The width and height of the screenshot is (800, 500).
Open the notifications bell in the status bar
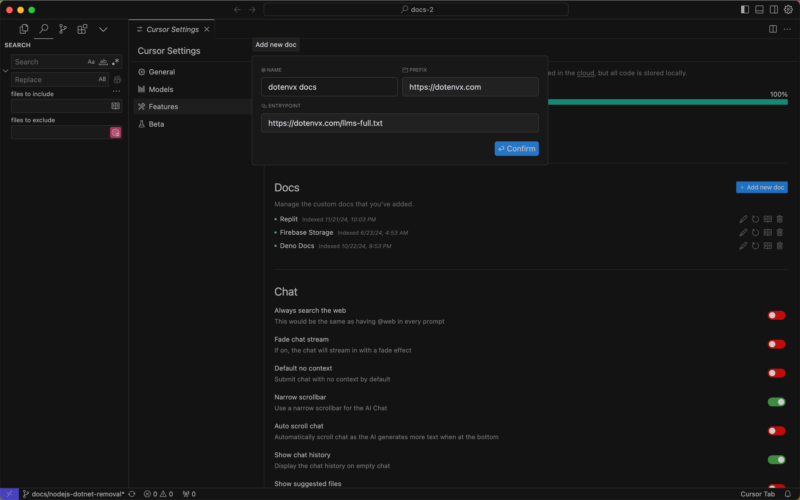[x=788, y=494]
